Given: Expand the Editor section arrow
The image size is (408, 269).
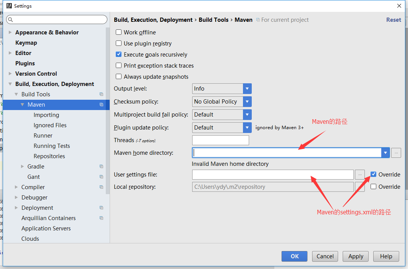Looking at the screenshot, I should pos(10,53).
